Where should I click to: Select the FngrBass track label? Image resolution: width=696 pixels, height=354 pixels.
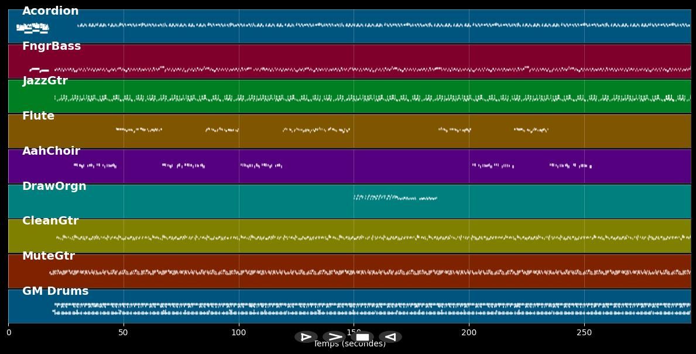tap(52, 46)
